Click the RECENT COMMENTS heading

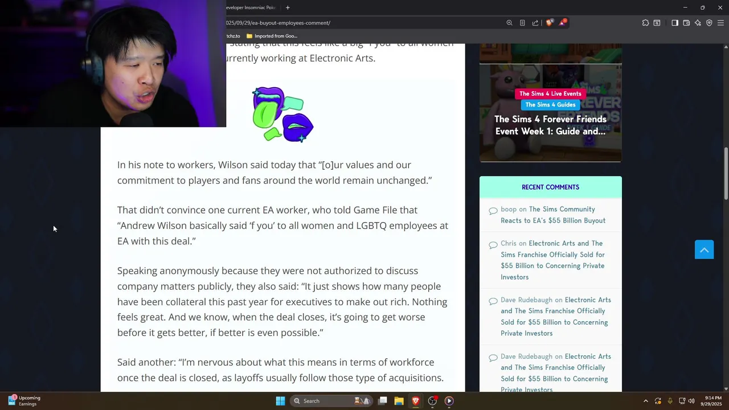click(550, 187)
